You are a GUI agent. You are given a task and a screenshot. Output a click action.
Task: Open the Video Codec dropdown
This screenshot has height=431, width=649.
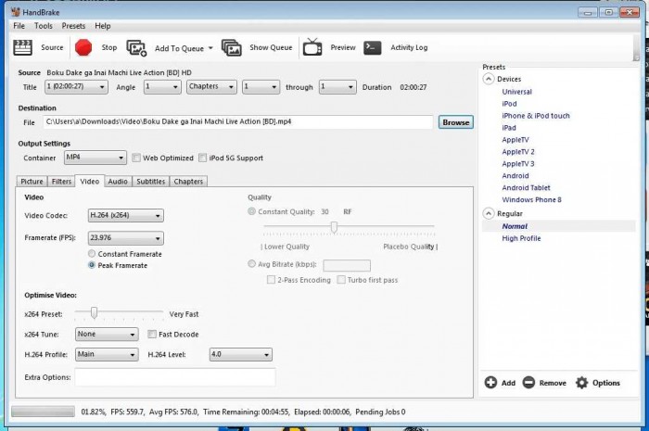click(x=126, y=215)
